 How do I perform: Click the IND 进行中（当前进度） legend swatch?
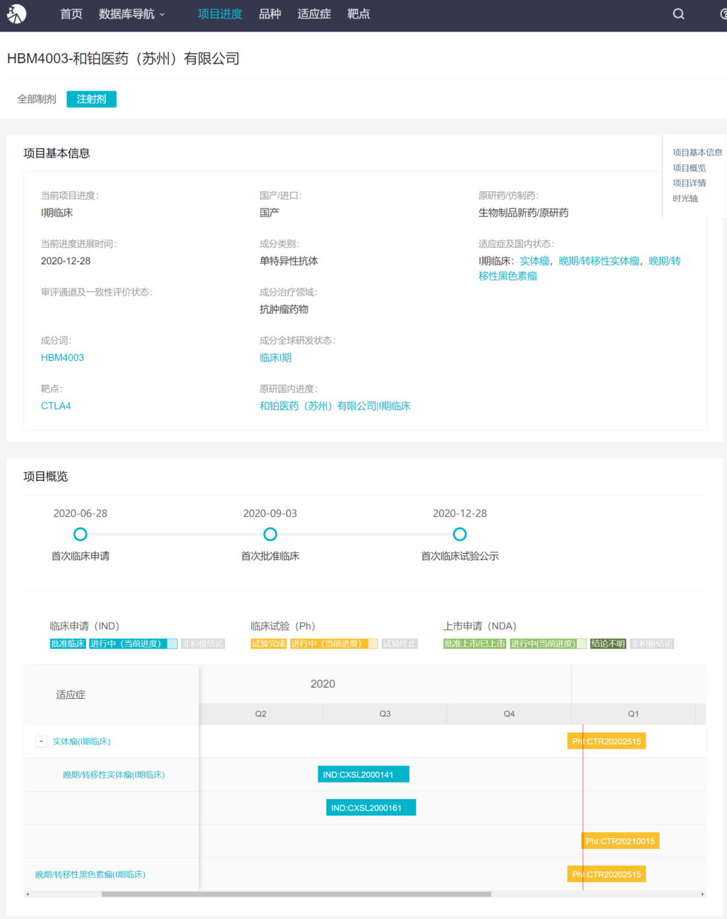point(133,644)
